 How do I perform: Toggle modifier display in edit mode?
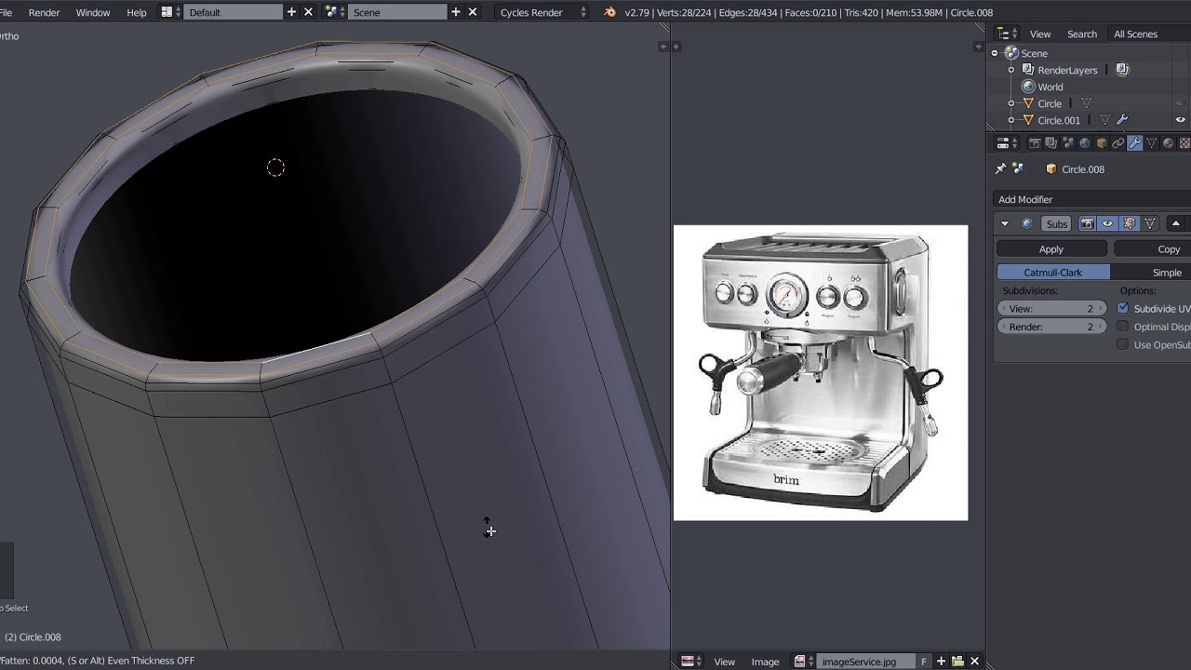click(x=1129, y=223)
